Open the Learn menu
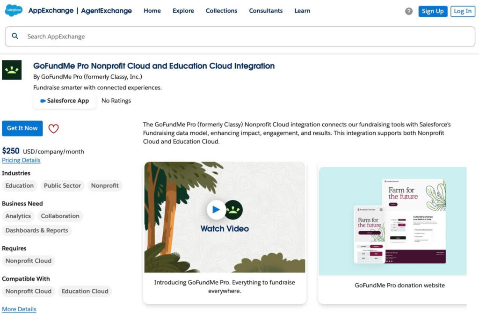The height and width of the screenshot is (323, 479). point(302,11)
